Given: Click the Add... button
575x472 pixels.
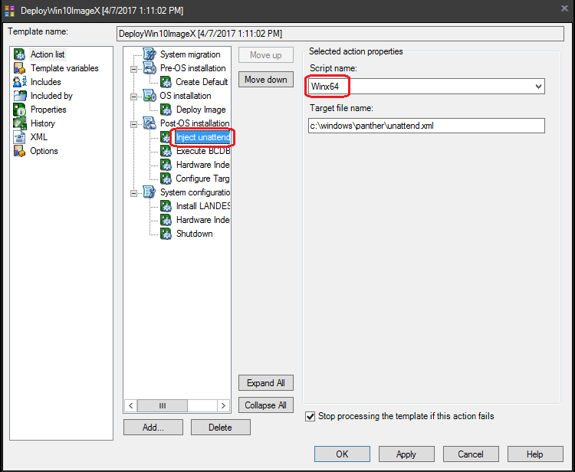Looking at the screenshot, I should pyautogui.click(x=153, y=428).
